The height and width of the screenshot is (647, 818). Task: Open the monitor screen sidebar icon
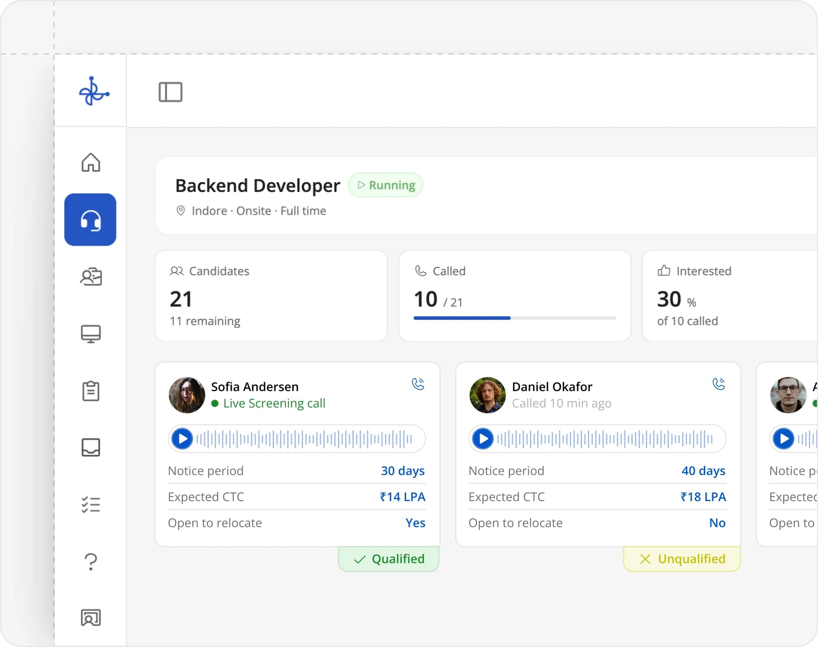91,334
